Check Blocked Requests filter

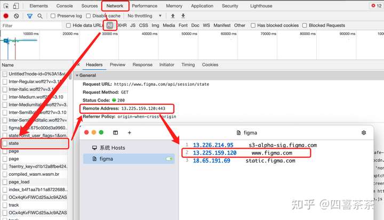[x=305, y=26]
